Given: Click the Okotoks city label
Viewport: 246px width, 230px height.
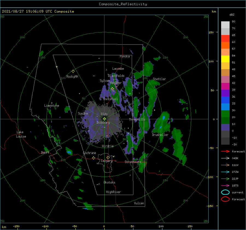Looking at the screenshot, I should [x=109, y=182].
